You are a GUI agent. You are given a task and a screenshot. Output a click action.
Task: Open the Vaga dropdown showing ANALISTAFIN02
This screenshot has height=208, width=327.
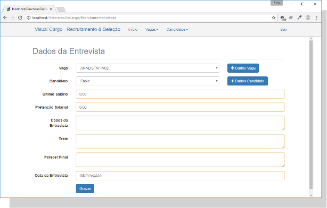click(x=148, y=68)
